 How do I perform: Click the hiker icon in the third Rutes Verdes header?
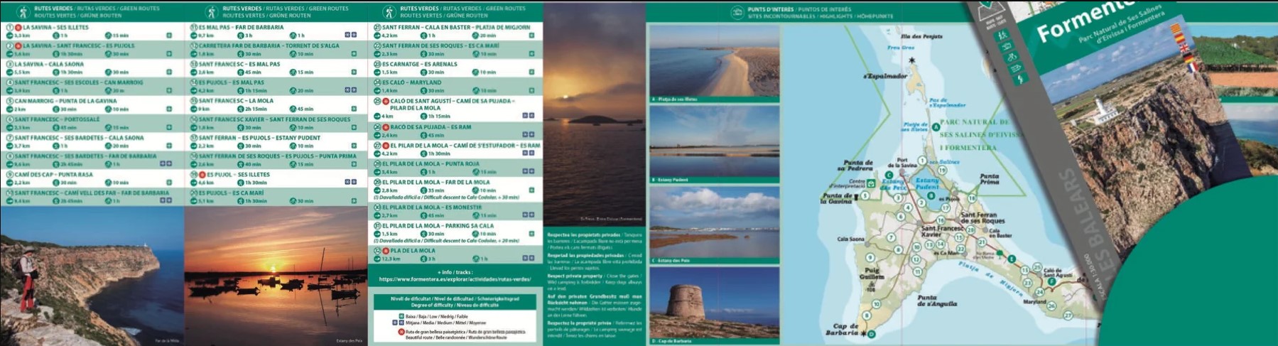click(388, 12)
